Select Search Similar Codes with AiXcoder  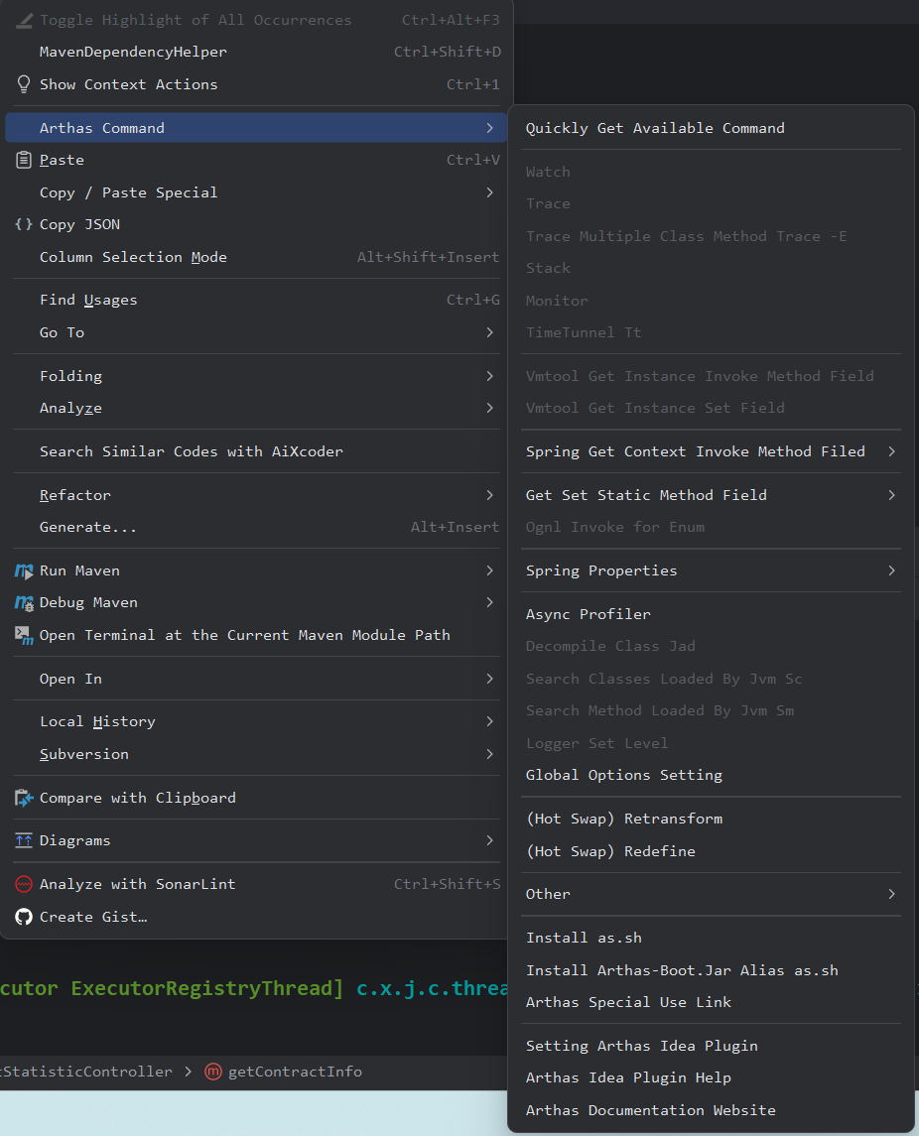256,451
